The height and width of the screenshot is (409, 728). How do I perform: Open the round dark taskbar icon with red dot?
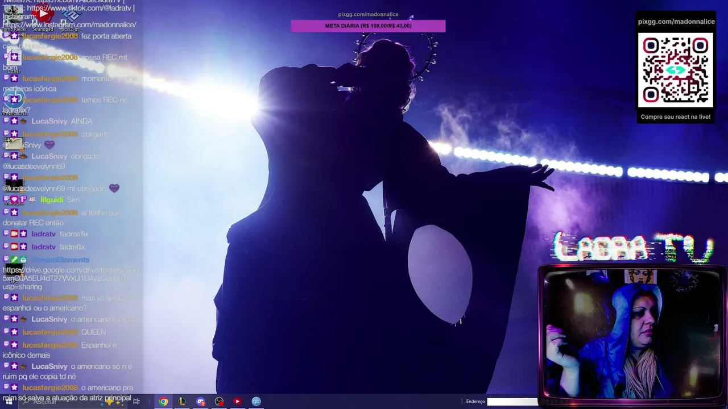[220, 402]
